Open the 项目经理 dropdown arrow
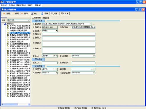This screenshot has width=146, height=110. (54, 69)
